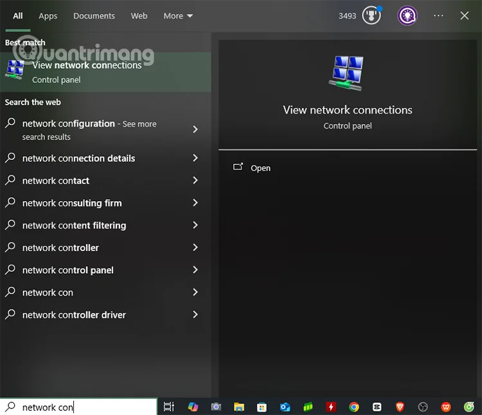This screenshot has width=482, height=415.
Task: Open the More filter dropdown
Action: point(178,16)
